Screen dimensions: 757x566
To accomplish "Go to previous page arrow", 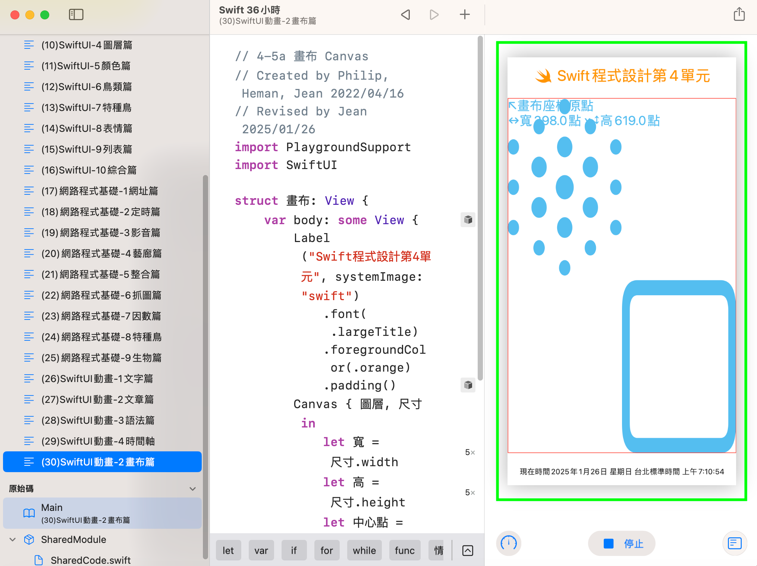I will pyautogui.click(x=406, y=15).
